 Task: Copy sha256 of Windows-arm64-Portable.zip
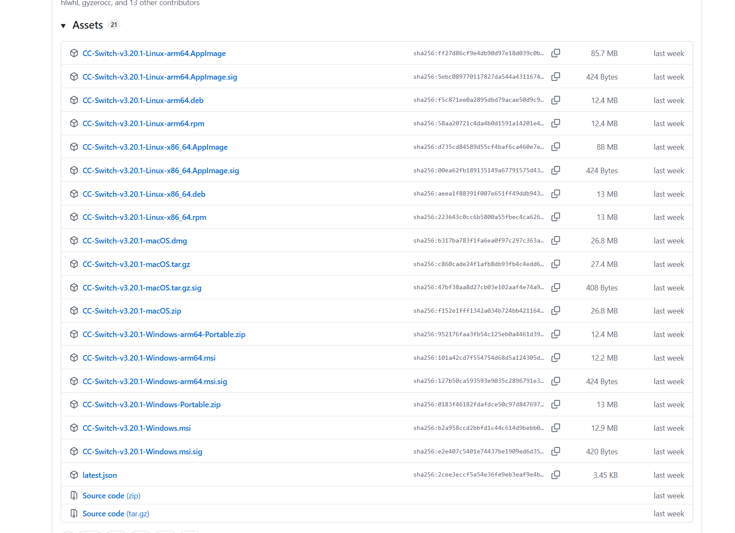click(x=556, y=334)
